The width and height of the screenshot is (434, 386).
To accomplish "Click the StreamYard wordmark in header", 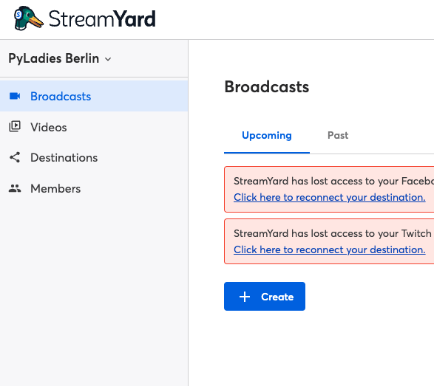I will click(x=102, y=18).
